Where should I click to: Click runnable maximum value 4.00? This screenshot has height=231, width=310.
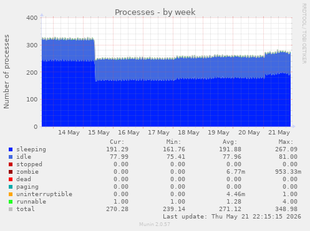pyautogui.click(x=290, y=202)
